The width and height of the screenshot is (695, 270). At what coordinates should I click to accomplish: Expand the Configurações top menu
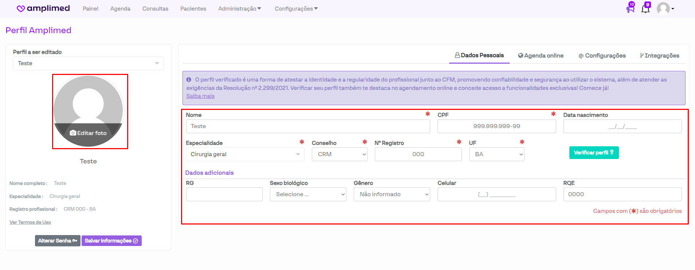[296, 9]
